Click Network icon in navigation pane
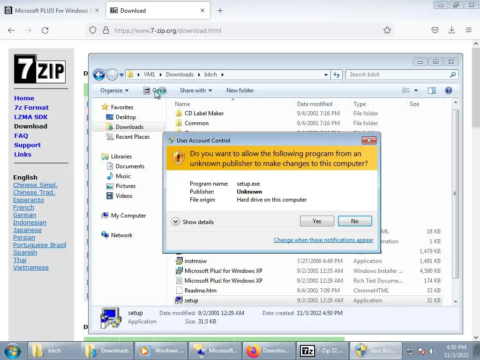The image size is (480, 360). pyautogui.click(x=105, y=235)
